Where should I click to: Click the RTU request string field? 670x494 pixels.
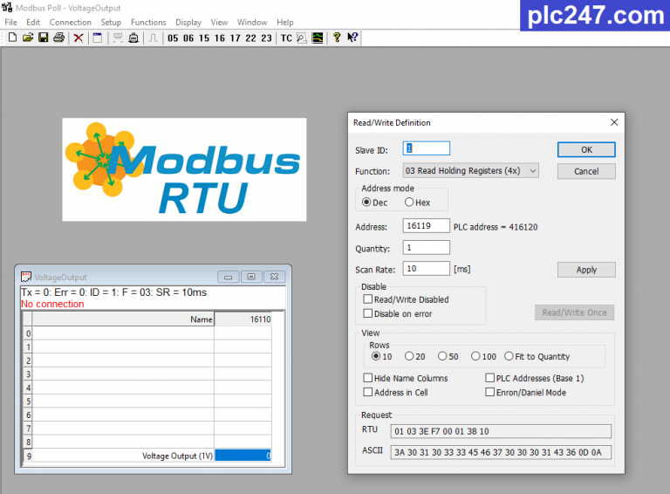(x=501, y=431)
